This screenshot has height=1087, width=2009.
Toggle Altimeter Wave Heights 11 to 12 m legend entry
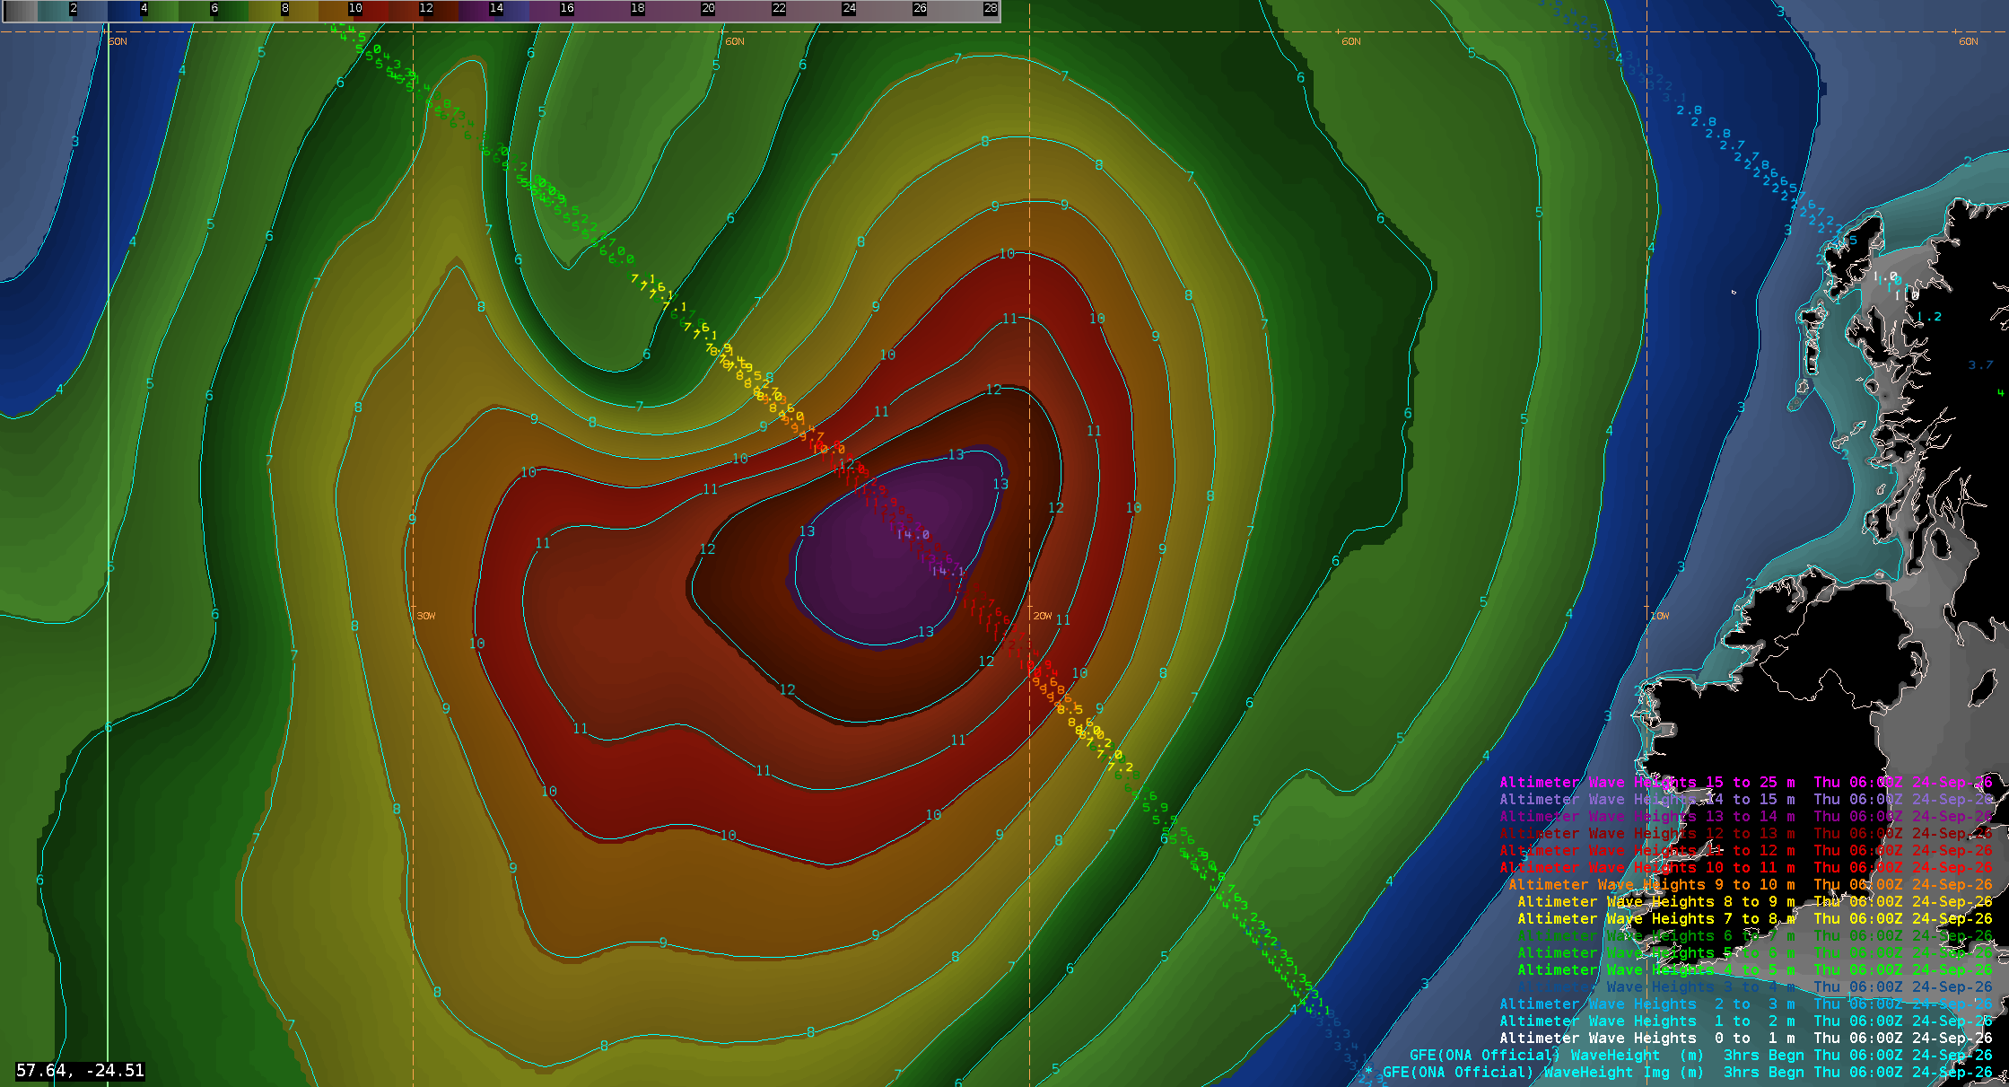coord(1745,850)
